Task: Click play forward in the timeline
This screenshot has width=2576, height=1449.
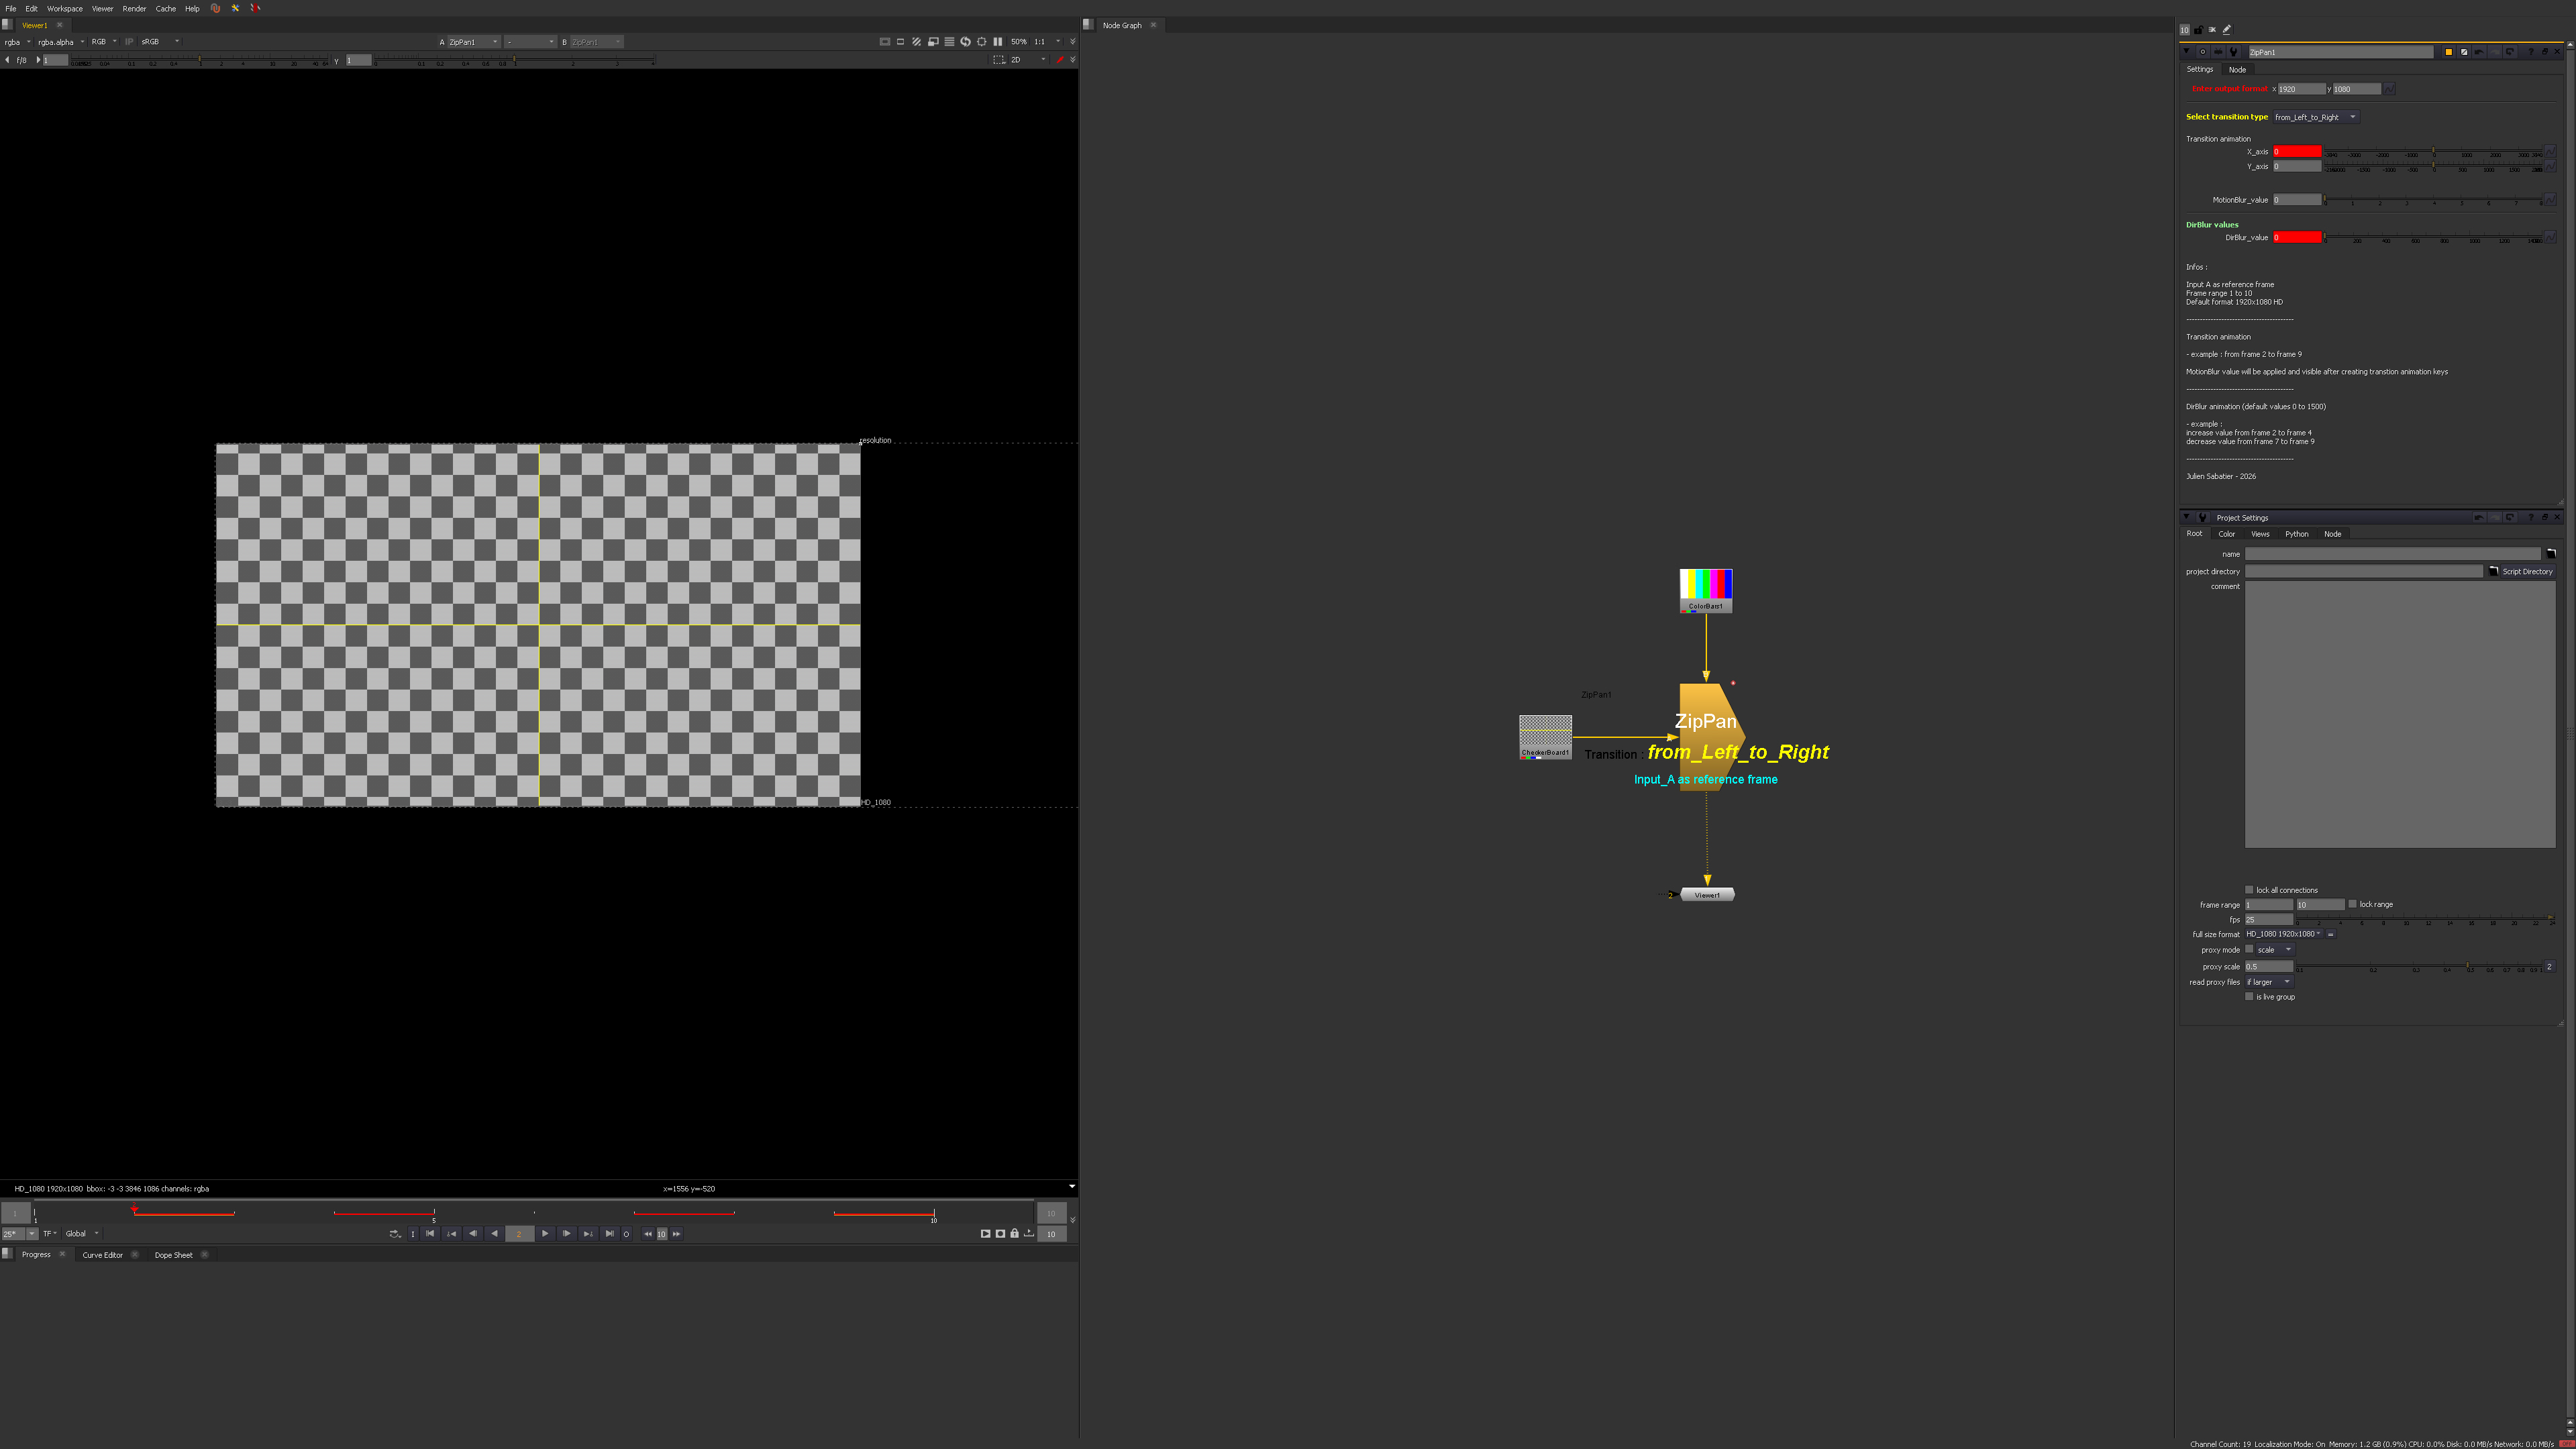Action: 545,1234
